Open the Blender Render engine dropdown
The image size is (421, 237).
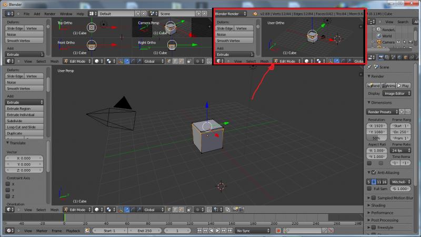tap(230, 14)
